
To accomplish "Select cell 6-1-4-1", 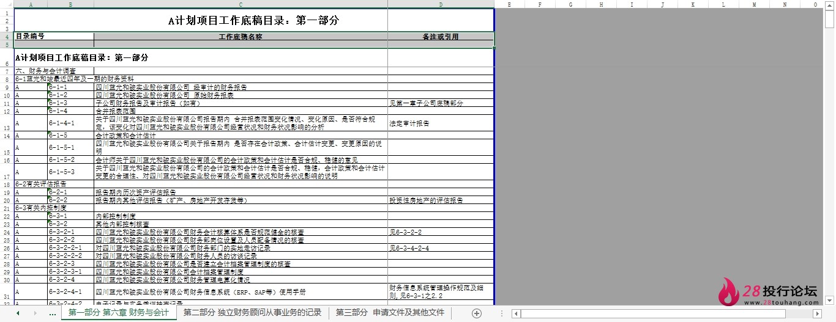I will (x=70, y=123).
